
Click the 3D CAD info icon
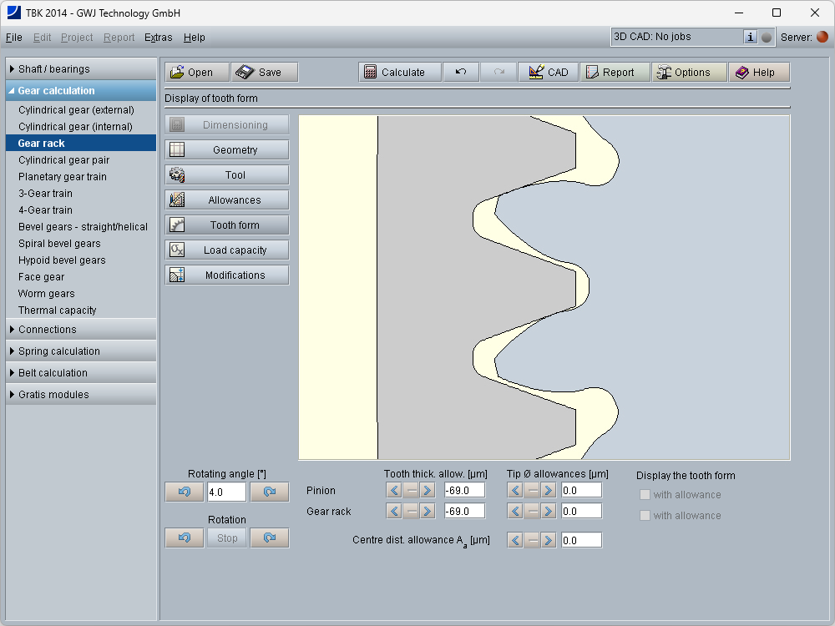[750, 37]
